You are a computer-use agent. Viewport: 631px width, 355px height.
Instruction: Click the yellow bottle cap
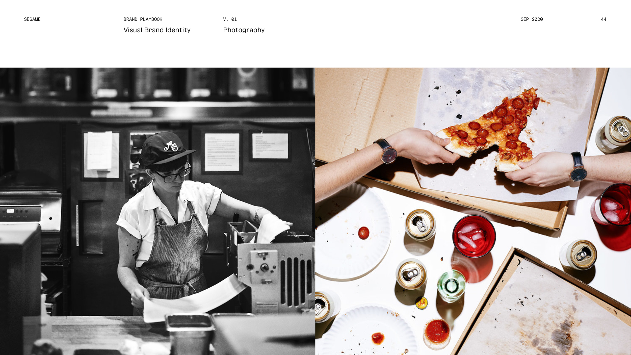click(422, 303)
